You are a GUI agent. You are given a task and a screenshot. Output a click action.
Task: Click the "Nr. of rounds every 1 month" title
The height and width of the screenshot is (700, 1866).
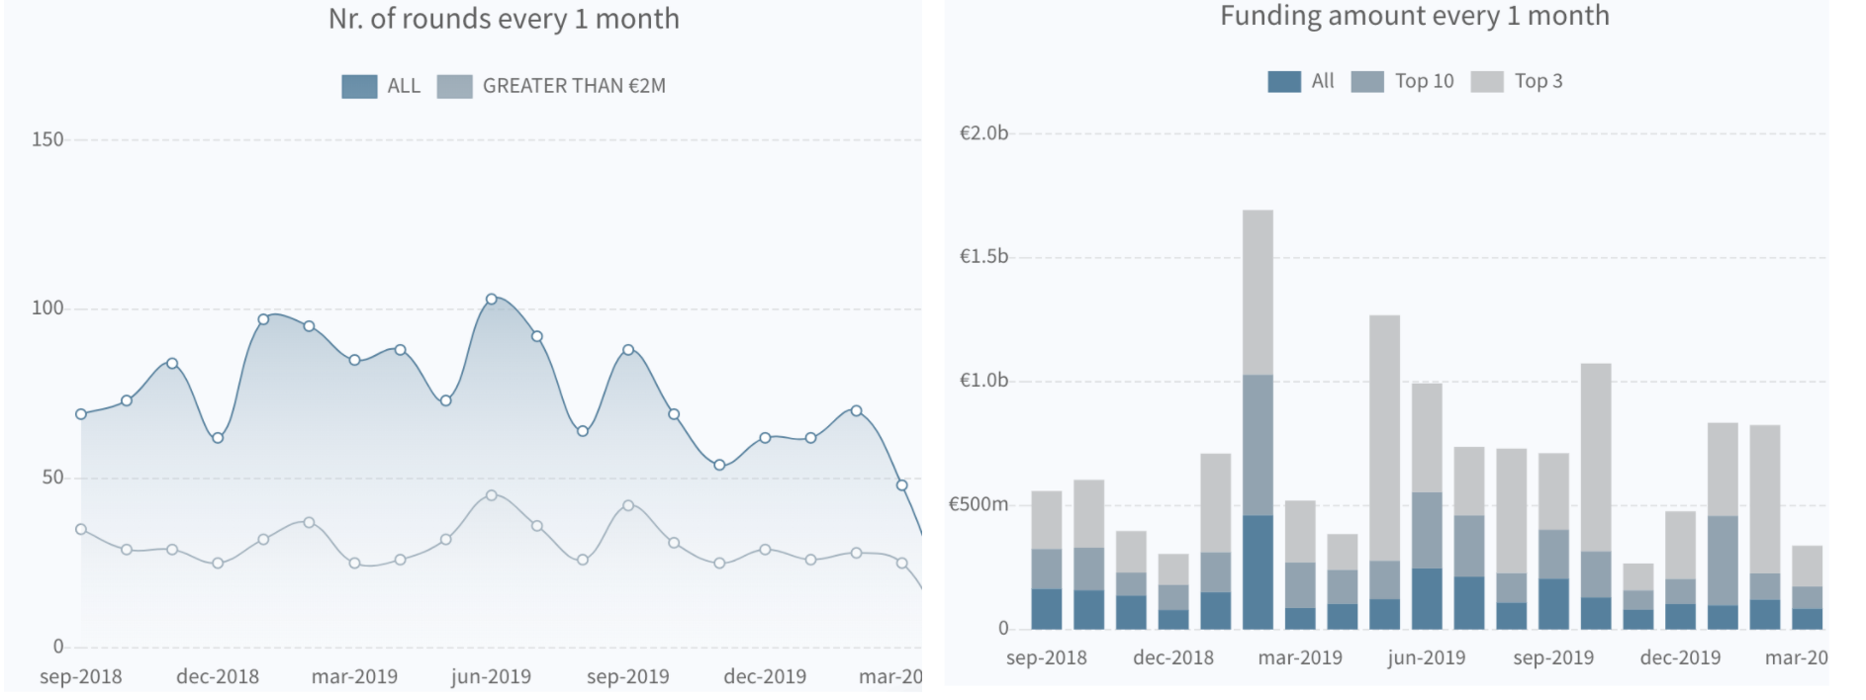(504, 19)
